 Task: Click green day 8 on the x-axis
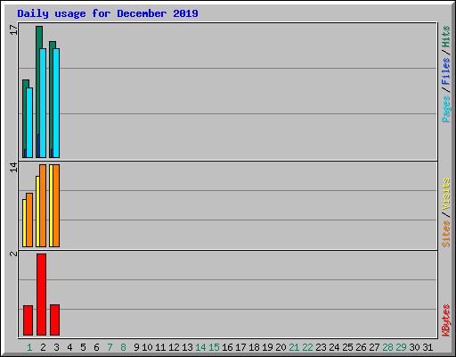(123, 347)
